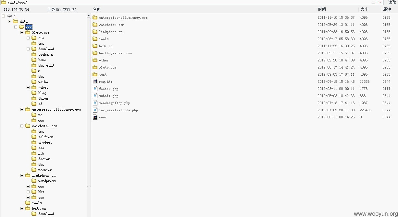Click the /data/www/ path input field
398x217 pixels.
coord(188,2)
